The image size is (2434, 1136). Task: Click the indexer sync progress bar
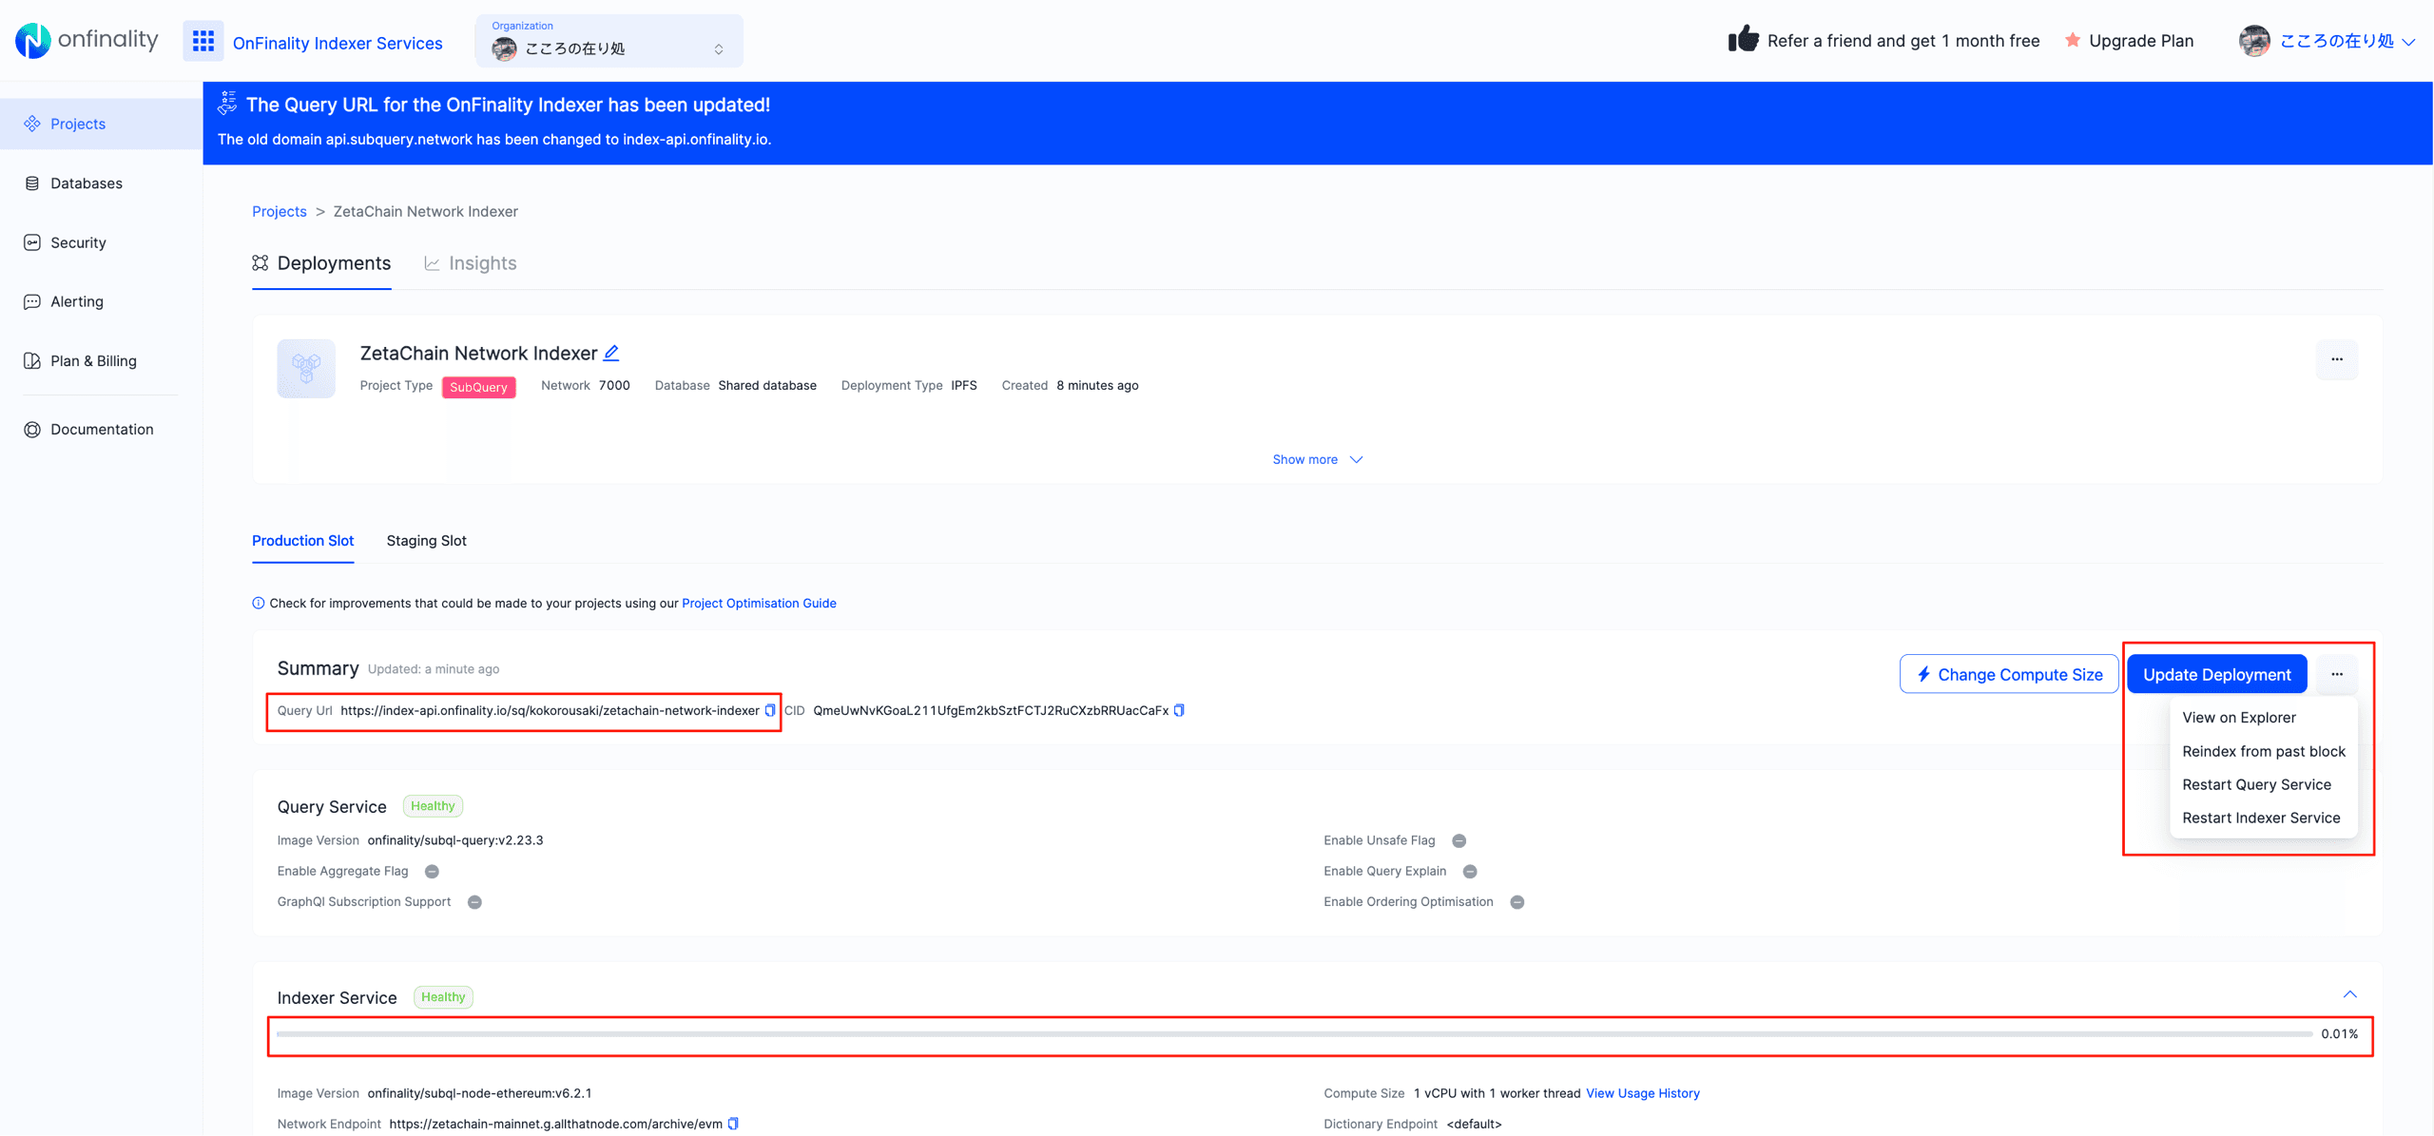[1312, 1033]
